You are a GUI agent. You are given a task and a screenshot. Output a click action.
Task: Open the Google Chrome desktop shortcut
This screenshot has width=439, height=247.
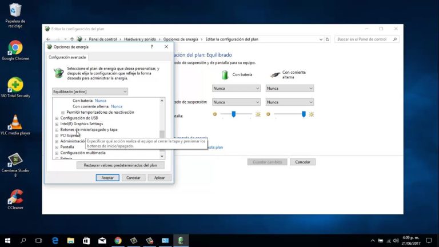coord(15,50)
